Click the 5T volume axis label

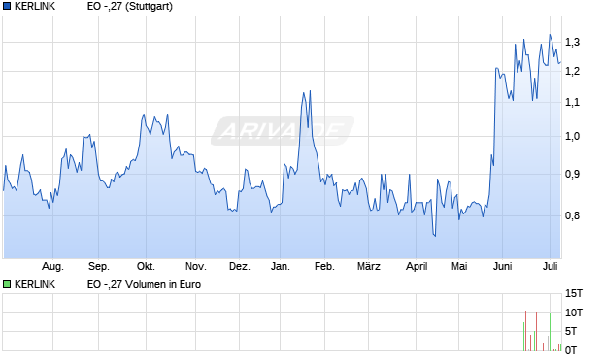pos(571,331)
